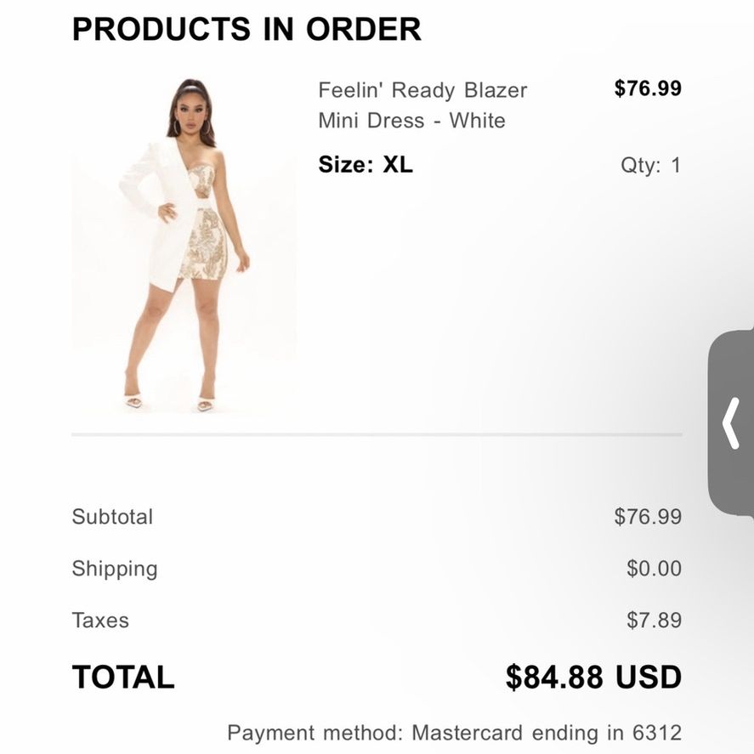This screenshot has width=754, height=754.
Task: Open the blazer dress product image
Action: tap(184, 246)
